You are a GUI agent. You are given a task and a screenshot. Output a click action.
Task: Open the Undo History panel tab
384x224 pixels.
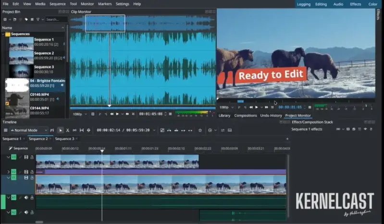pos(271,116)
